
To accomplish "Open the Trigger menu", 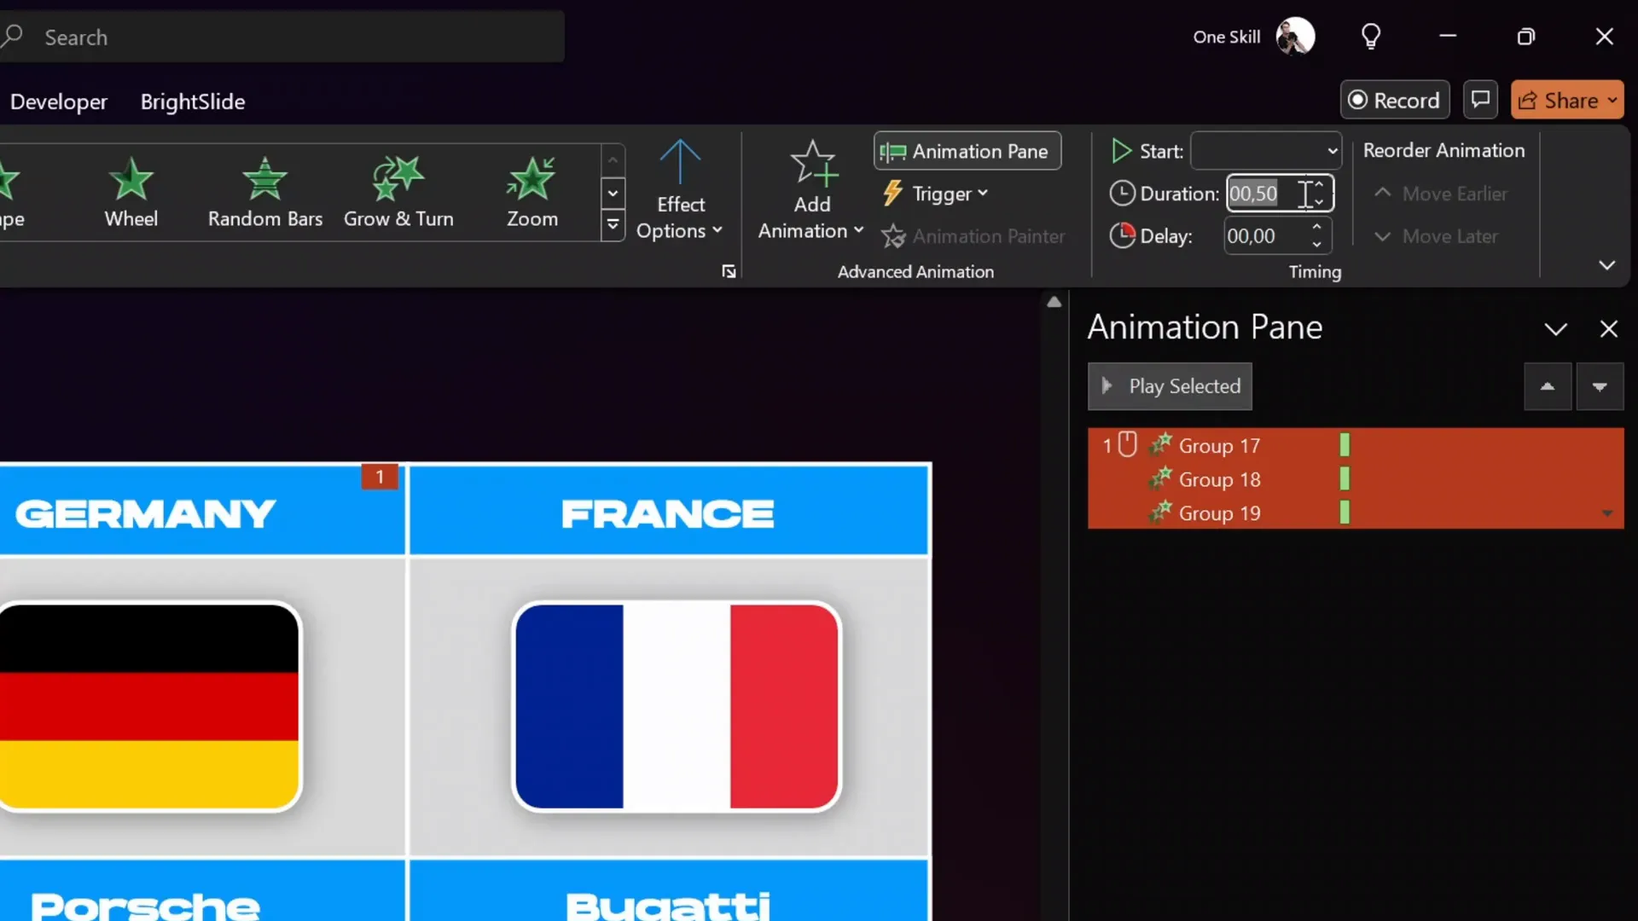I will 936,194.
